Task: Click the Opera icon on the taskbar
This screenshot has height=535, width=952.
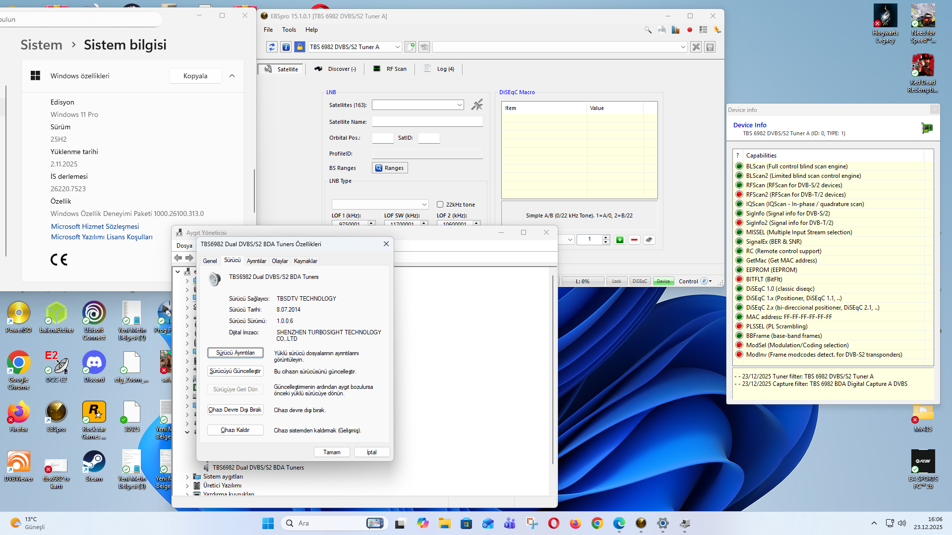Action: coord(553,523)
